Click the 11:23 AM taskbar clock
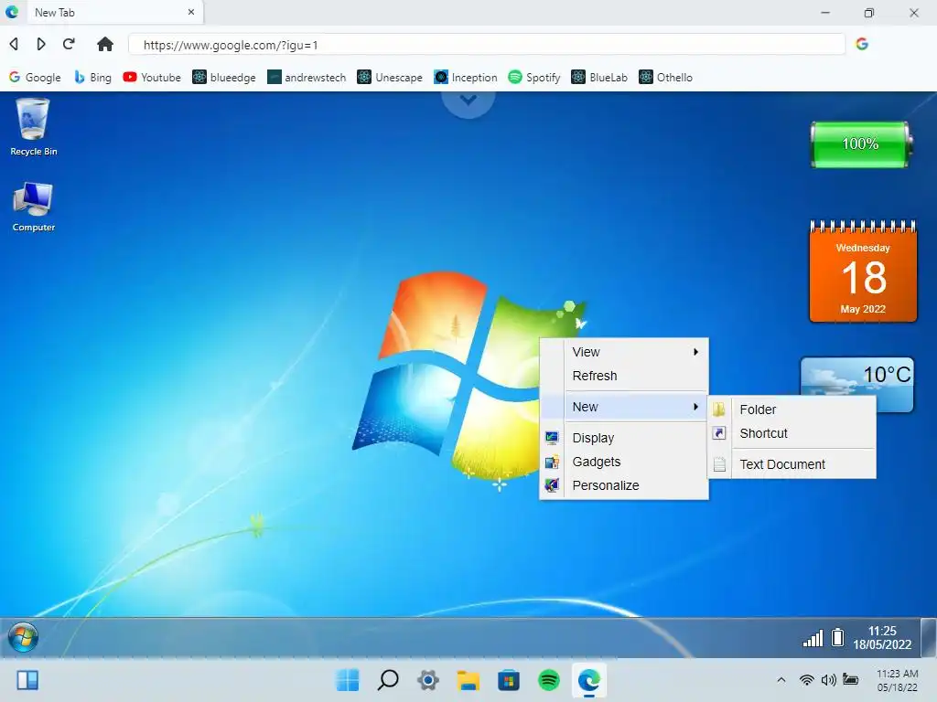This screenshot has width=937, height=702. (x=897, y=680)
